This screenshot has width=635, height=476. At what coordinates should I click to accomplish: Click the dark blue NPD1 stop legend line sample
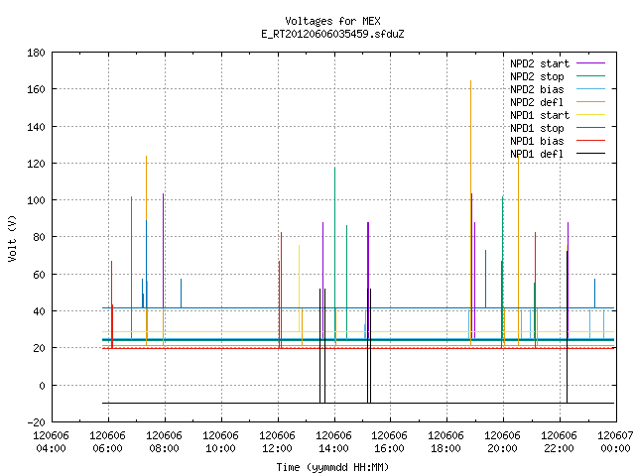(590, 128)
